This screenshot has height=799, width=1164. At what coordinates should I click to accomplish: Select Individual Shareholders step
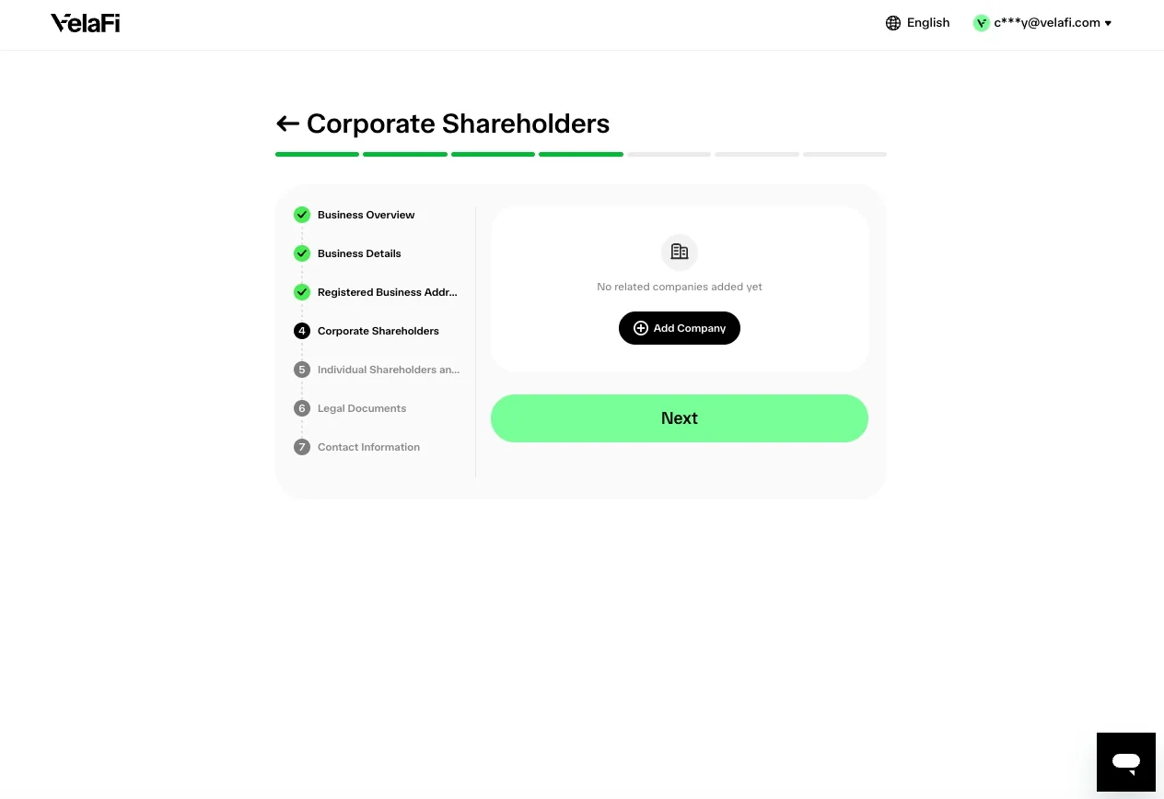[389, 370]
